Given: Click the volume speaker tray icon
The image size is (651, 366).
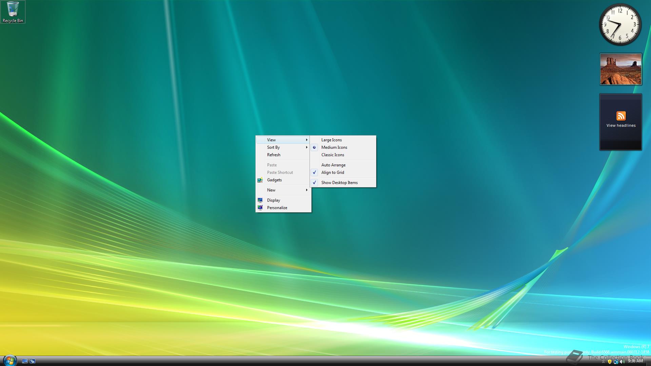Looking at the screenshot, I should pos(622,362).
